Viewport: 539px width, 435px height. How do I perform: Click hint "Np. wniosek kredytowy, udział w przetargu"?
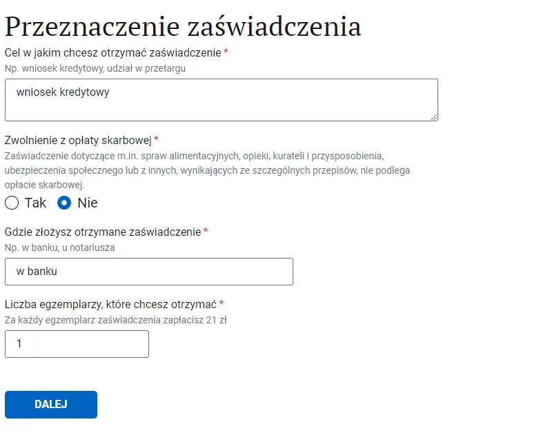pyautogui.click(x=95, y=68)
